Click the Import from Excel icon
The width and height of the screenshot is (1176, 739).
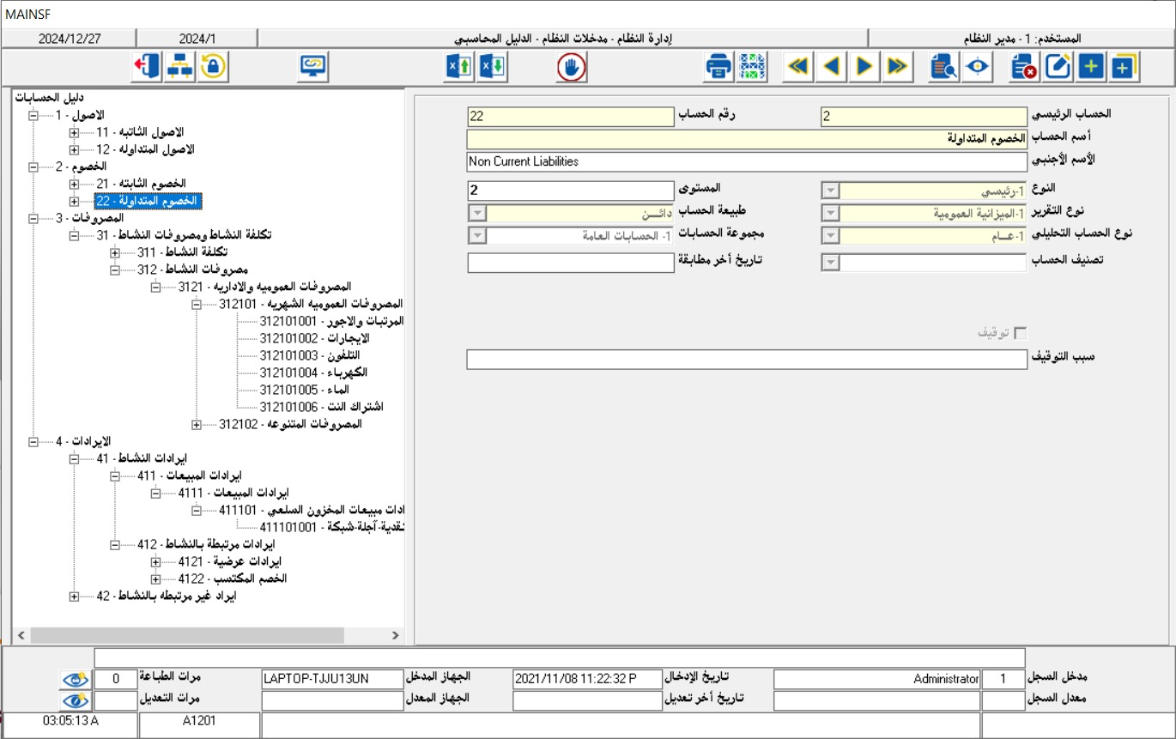click(x=489, y=65)
